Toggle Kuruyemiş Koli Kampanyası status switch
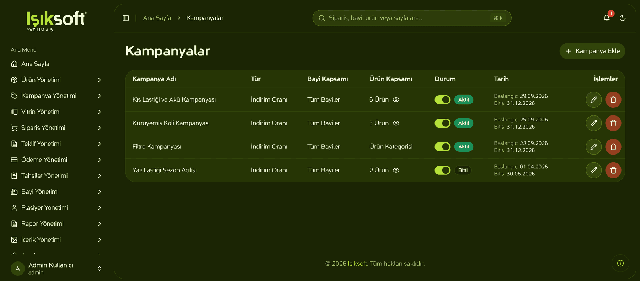The image size is (640, 281). coord(443,123)
